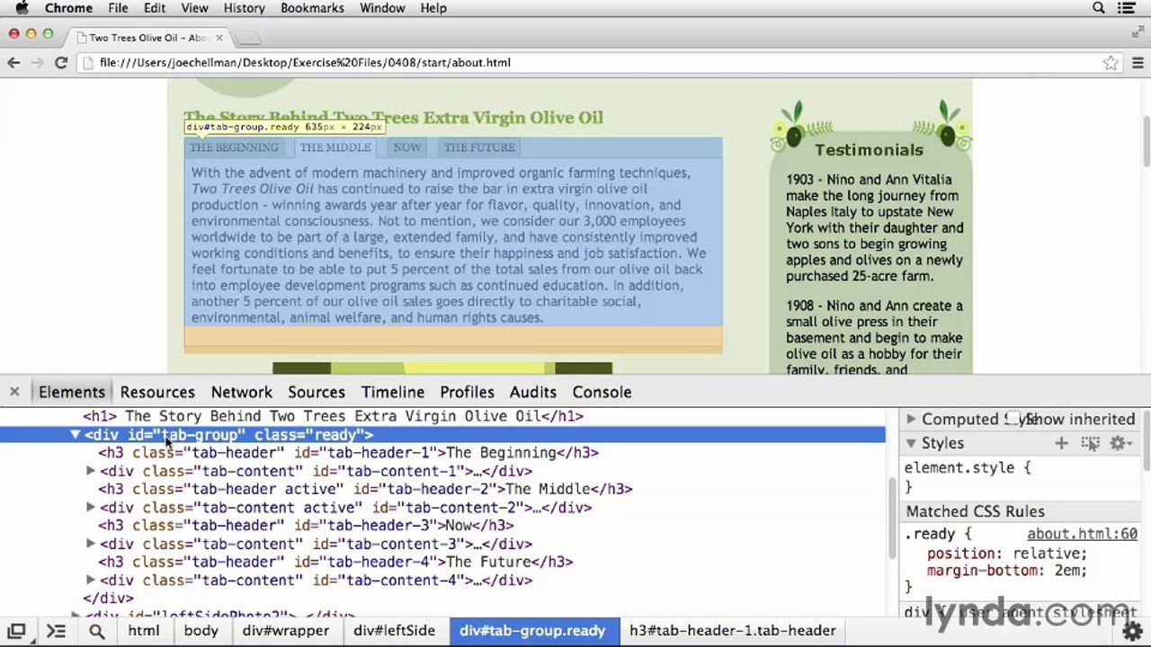Switch to the Network panel
The height and width of the screenshot is (647, 1151).
(x=241, y=392)
